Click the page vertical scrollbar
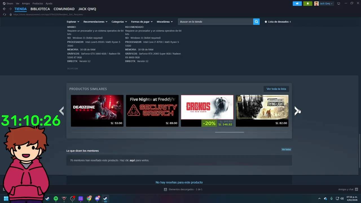 [x=359, y=151]
